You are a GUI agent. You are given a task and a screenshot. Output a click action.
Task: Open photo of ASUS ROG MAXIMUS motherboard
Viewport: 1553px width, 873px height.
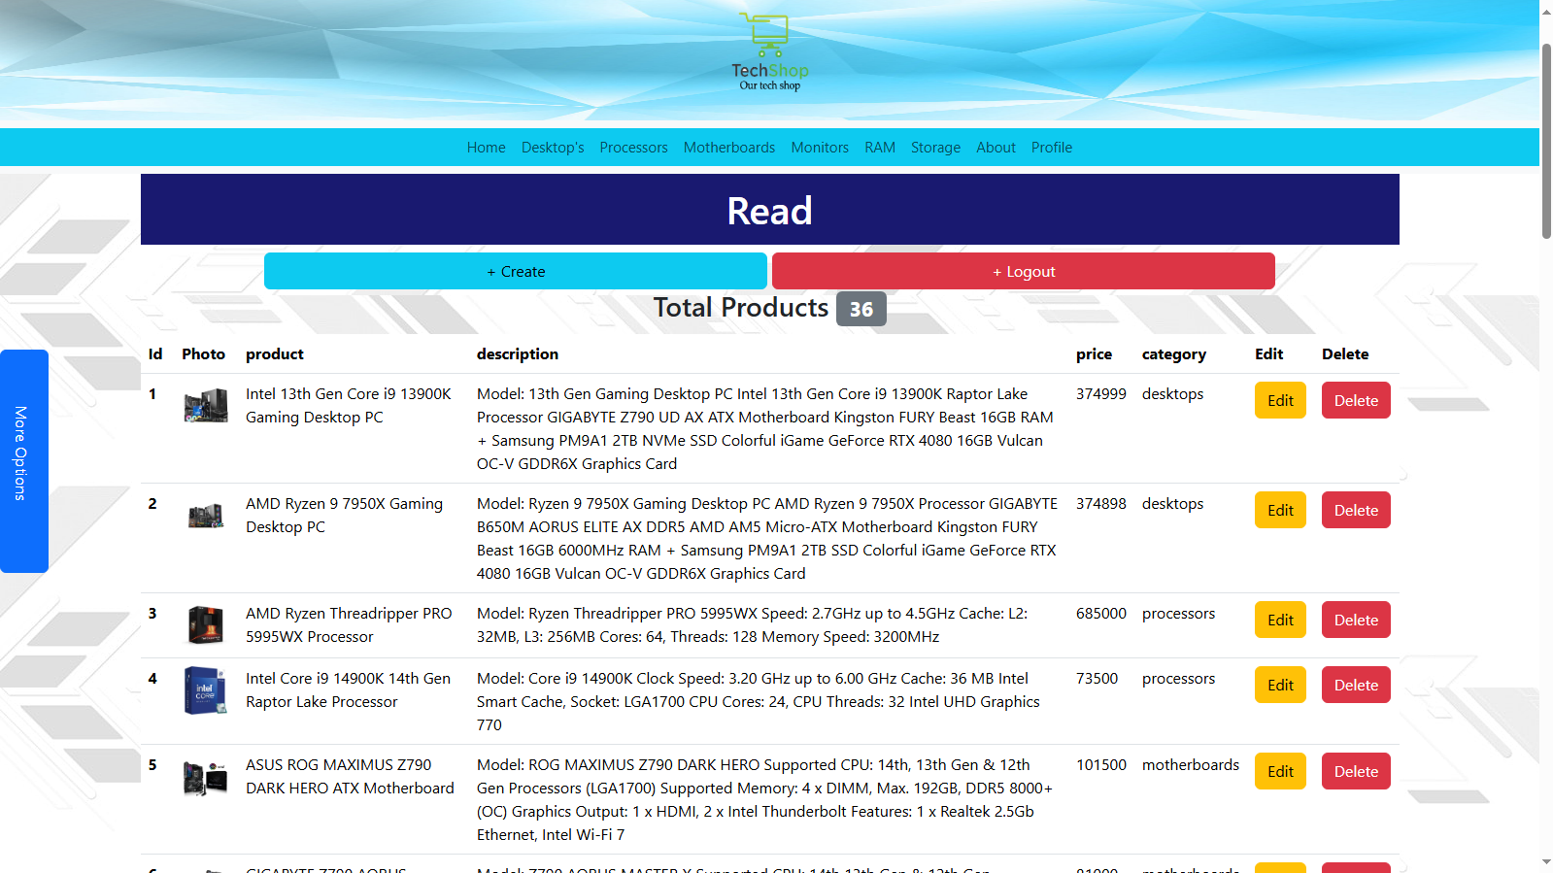pyautogui.click(x=206, y=777)
